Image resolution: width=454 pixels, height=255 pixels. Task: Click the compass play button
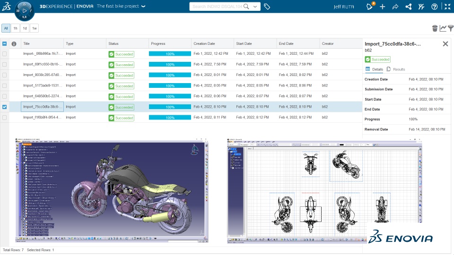24,11
